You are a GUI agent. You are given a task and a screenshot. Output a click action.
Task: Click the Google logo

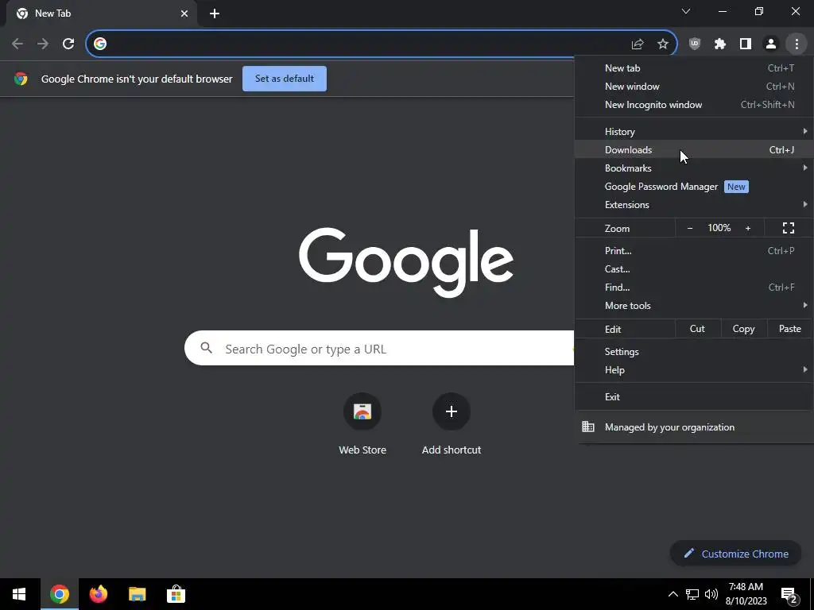click(406, 262)
